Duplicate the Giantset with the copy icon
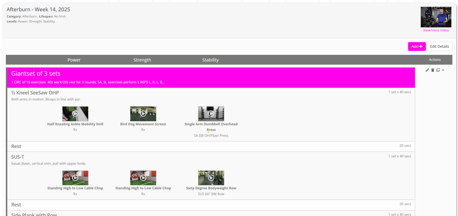Screen dimensions: 458x216 [438, 70]
